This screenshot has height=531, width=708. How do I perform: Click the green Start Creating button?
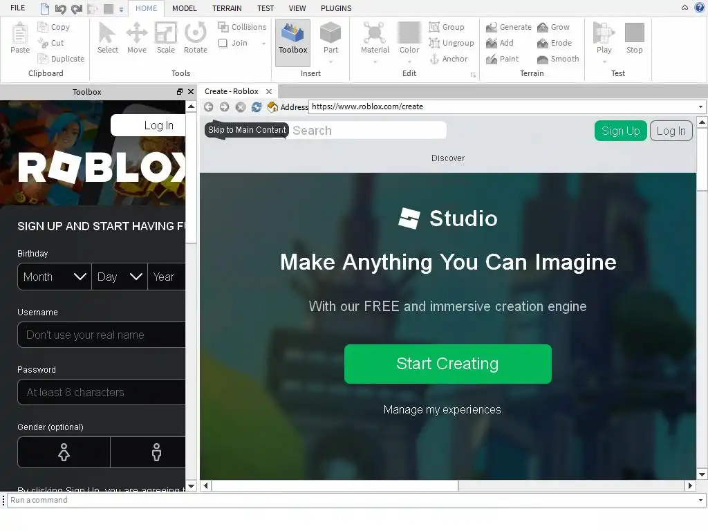point(447,364)
